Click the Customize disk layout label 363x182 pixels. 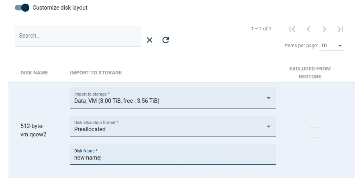(60, 8)
